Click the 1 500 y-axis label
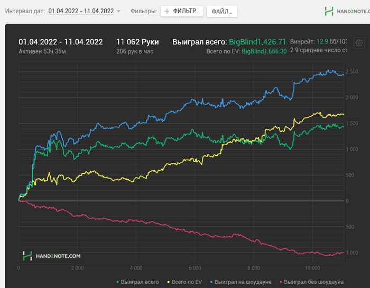This screenshot has height=288, width=370. (352, 123)
